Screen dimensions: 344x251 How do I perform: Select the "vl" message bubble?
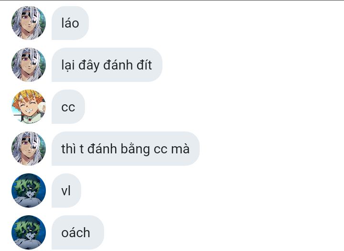[66, 191]
